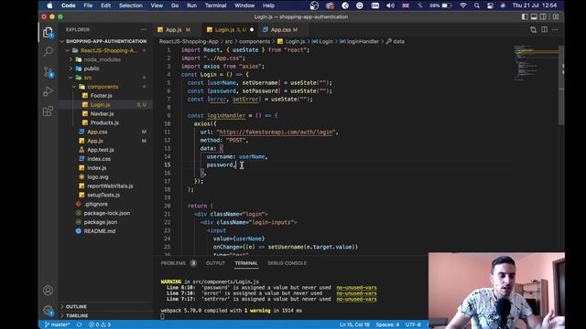Split the editor right
586x329 pixels.
545,29
